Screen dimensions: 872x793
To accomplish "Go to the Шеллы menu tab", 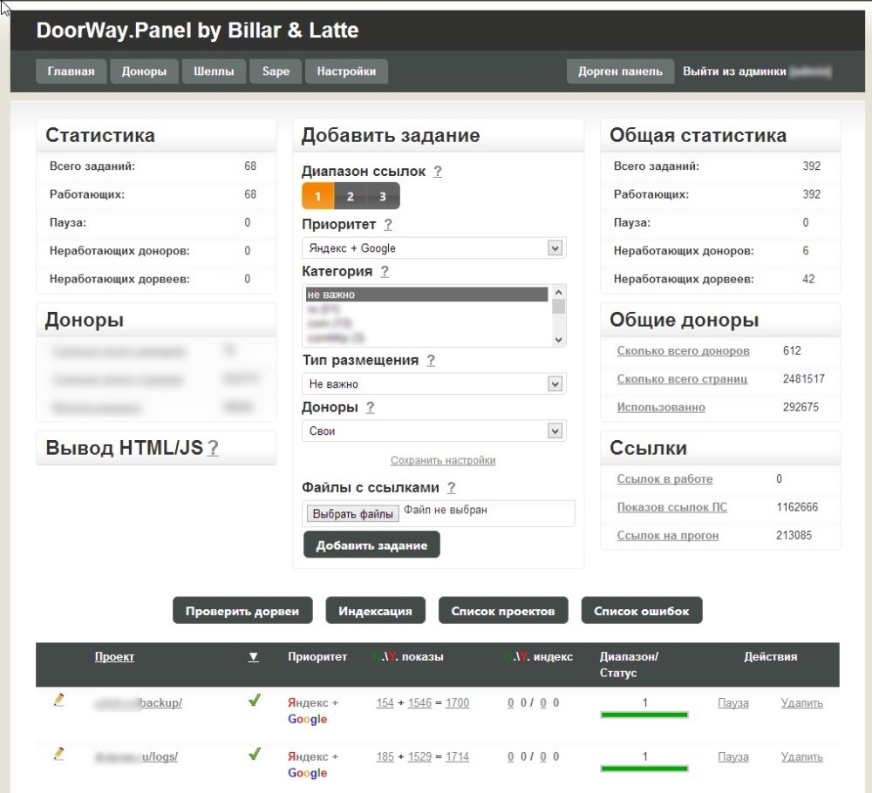I will 214,71.
